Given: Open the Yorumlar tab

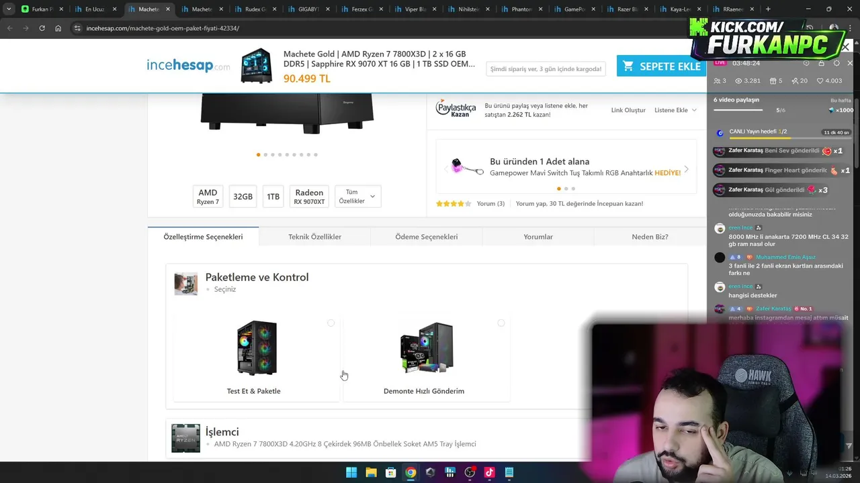Looking at the screenshot, I should pyautogui.click(x=538, y=237).
